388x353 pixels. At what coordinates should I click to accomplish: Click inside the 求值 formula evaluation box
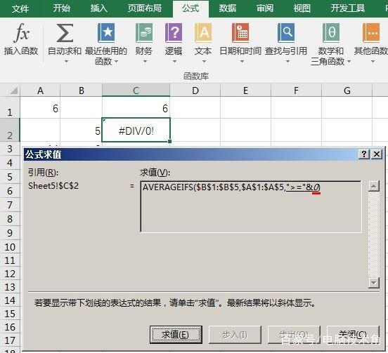tap(251, 207)
